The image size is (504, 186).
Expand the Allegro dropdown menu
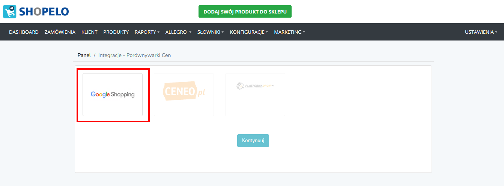point(178,32)
